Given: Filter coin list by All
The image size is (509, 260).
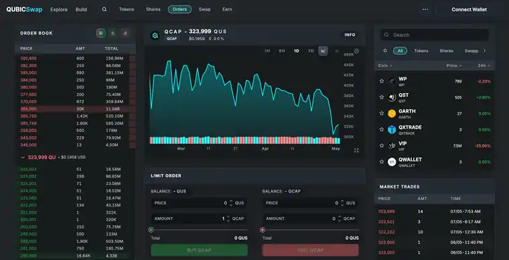Looking at the screenshot, I should pyautogui.click(x=400, y=51).
